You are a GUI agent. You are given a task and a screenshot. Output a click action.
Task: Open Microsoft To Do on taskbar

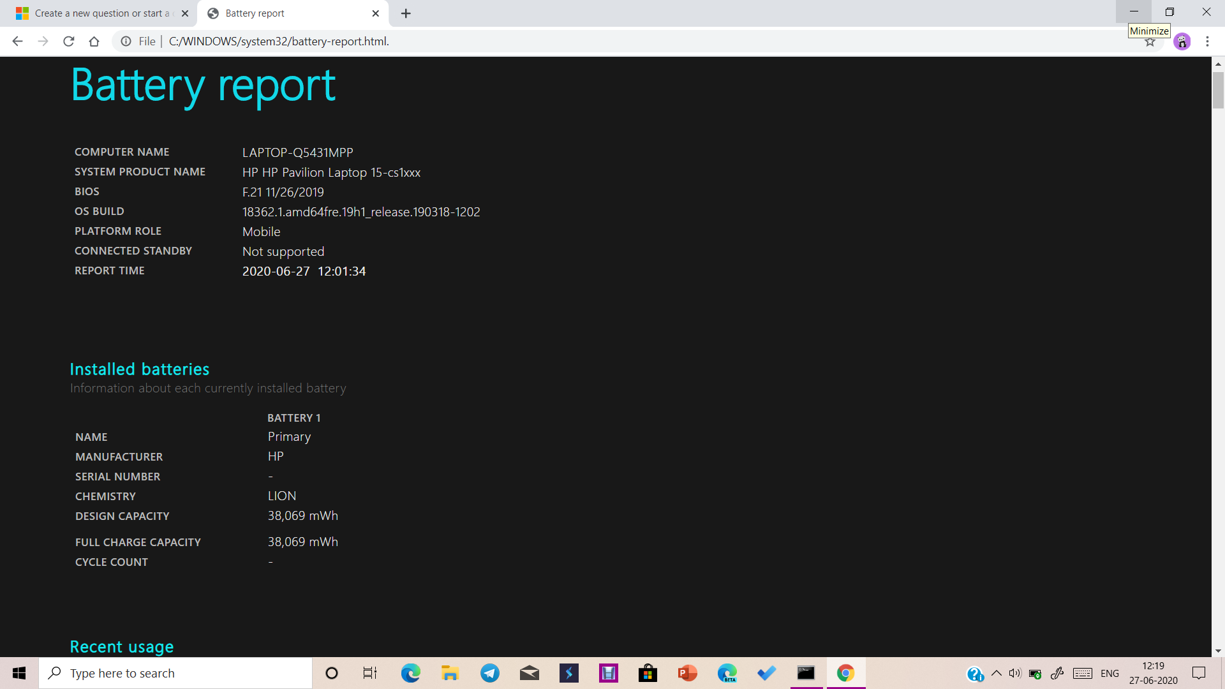click(x=766, y=673)
